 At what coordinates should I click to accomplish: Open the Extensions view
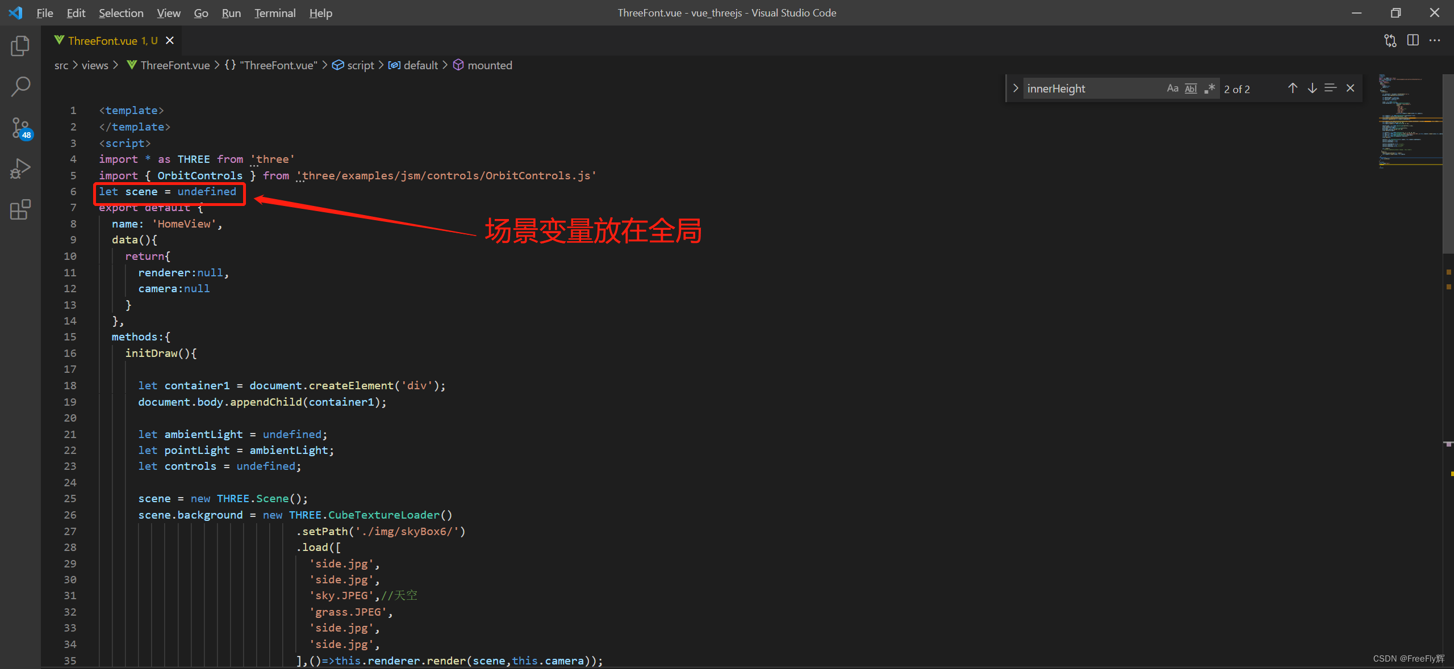[20, 210]
